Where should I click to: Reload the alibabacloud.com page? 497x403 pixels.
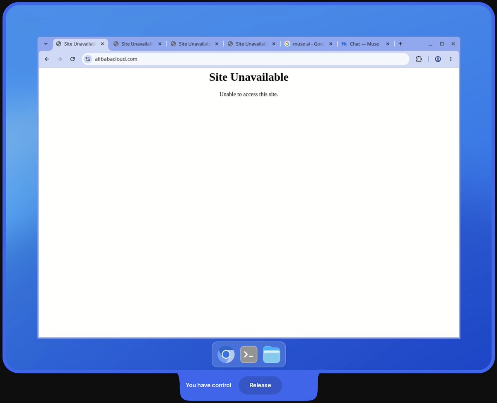pos(72,59)
